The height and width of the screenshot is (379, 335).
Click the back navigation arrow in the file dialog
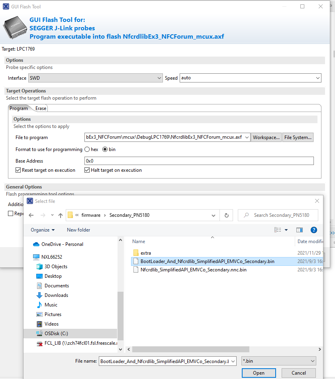(31, 215)
